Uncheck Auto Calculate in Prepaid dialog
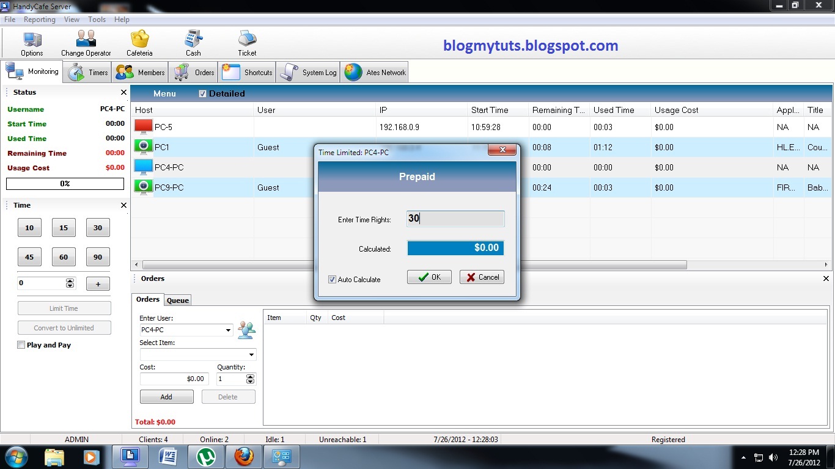Image resolution: width=835 pixels, height=469 pixels. [333, 279]
